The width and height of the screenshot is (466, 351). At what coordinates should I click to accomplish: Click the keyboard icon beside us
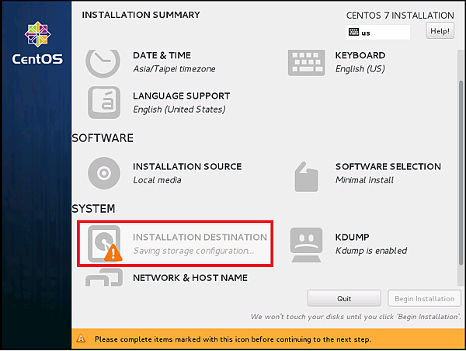[353, 32]
